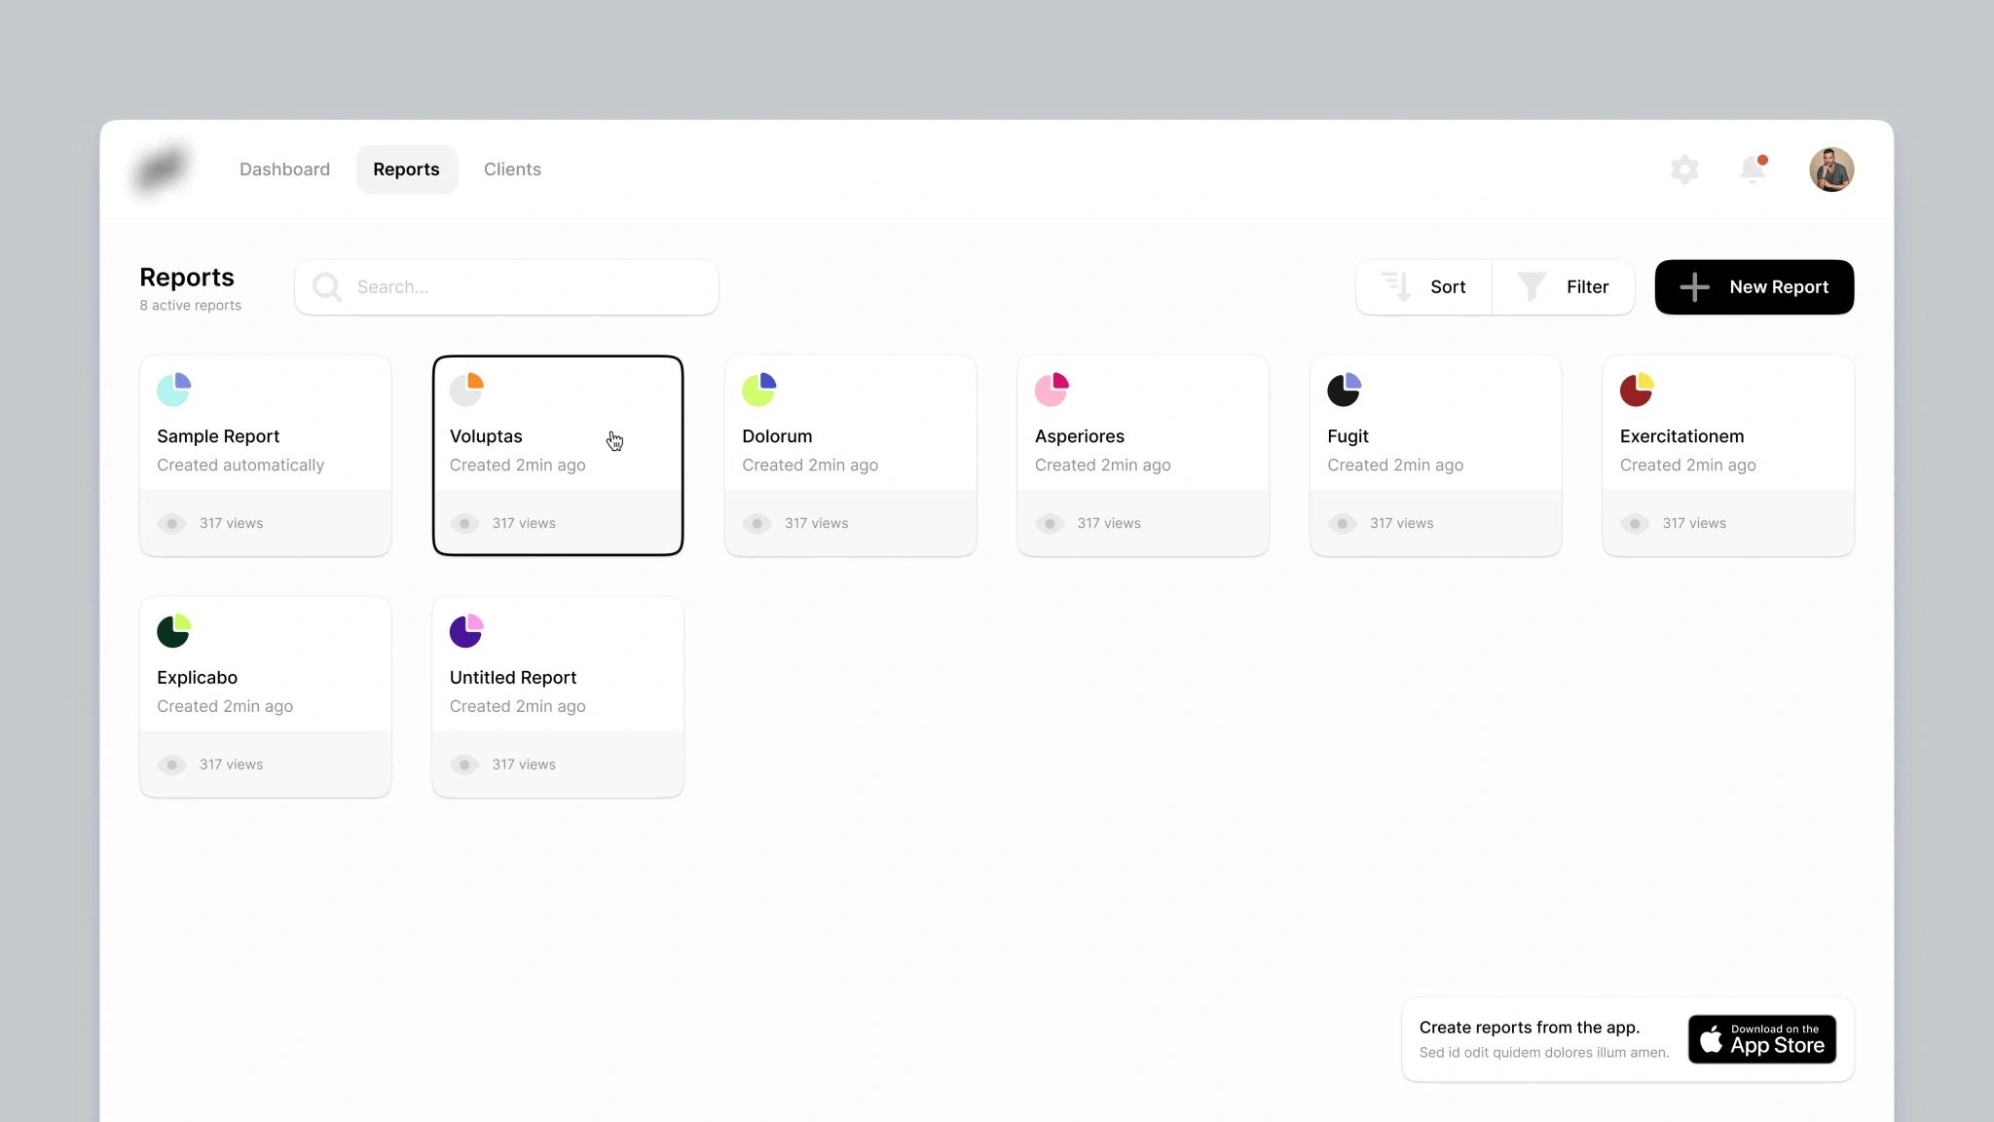The width and height of the screenshot is (1994, 1122).
Task: Click the eye icon on Asperiores card
Action: point(1050,523)
